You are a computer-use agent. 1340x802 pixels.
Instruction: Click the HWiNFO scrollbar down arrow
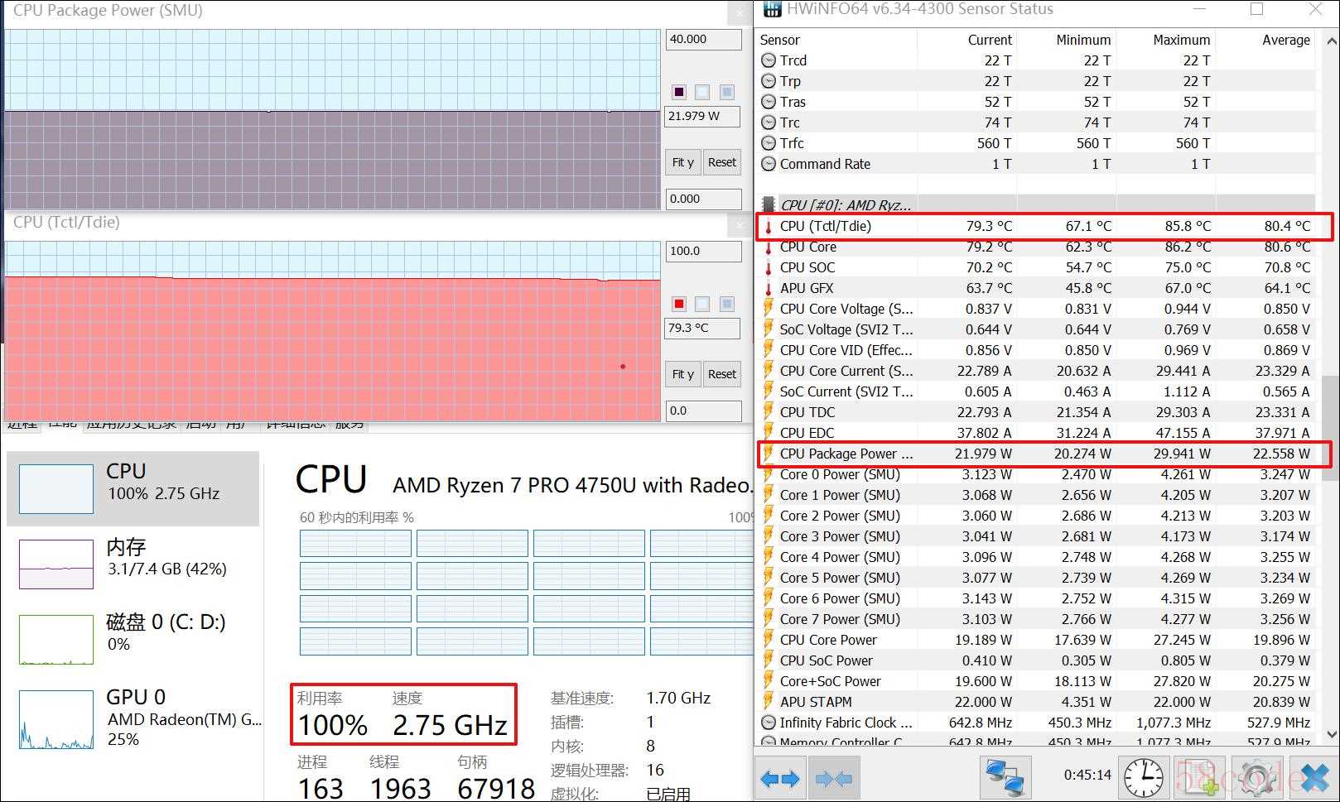pos(1331,733)
